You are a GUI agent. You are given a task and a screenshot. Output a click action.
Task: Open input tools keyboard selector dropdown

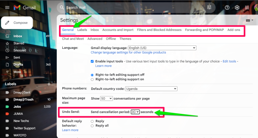point(249,20)
